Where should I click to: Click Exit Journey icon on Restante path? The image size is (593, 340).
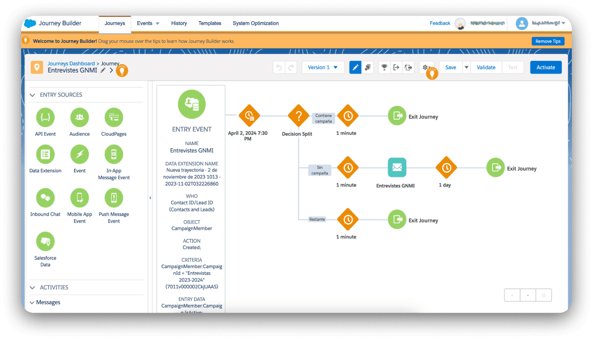397,219
